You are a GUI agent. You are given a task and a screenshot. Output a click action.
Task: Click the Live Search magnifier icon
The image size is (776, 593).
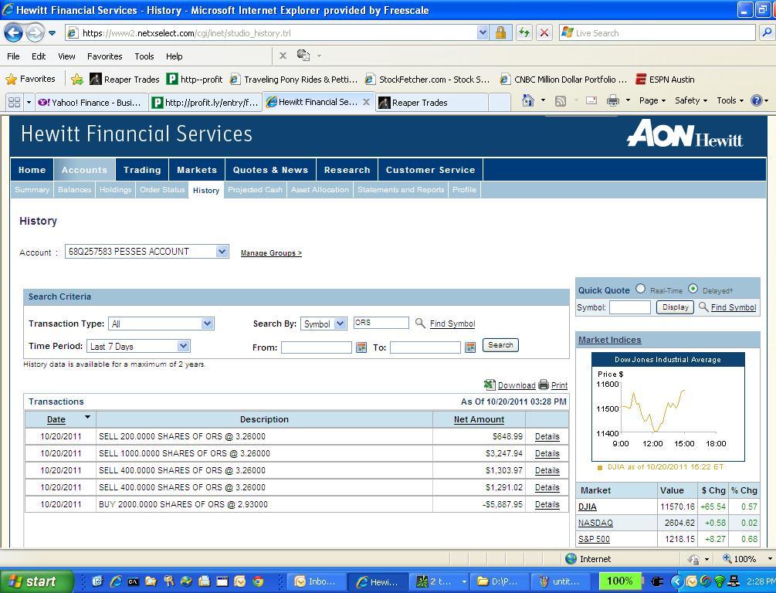(x=767, y=33)
